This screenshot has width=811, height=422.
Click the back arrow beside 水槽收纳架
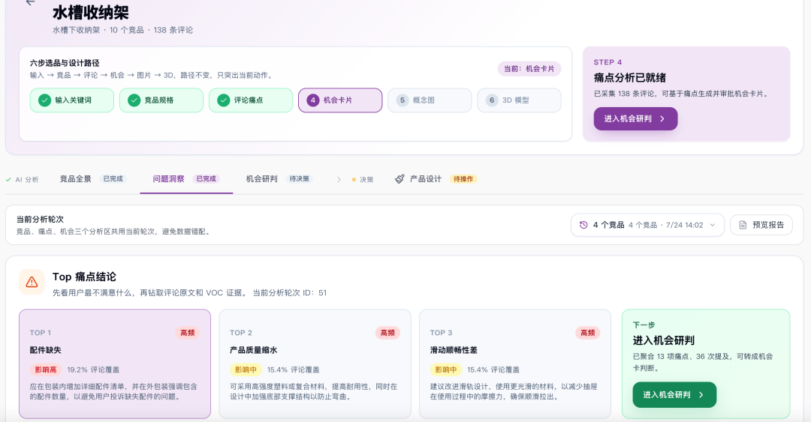pyautogui.click(x=31, y=2)
